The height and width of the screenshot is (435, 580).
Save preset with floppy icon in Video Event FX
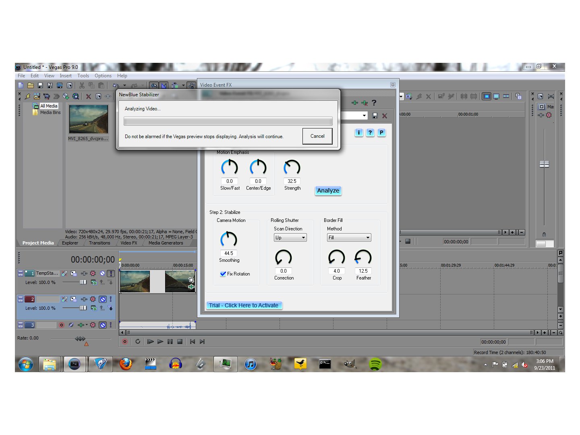pyautogui.click(x=375, y=116)
